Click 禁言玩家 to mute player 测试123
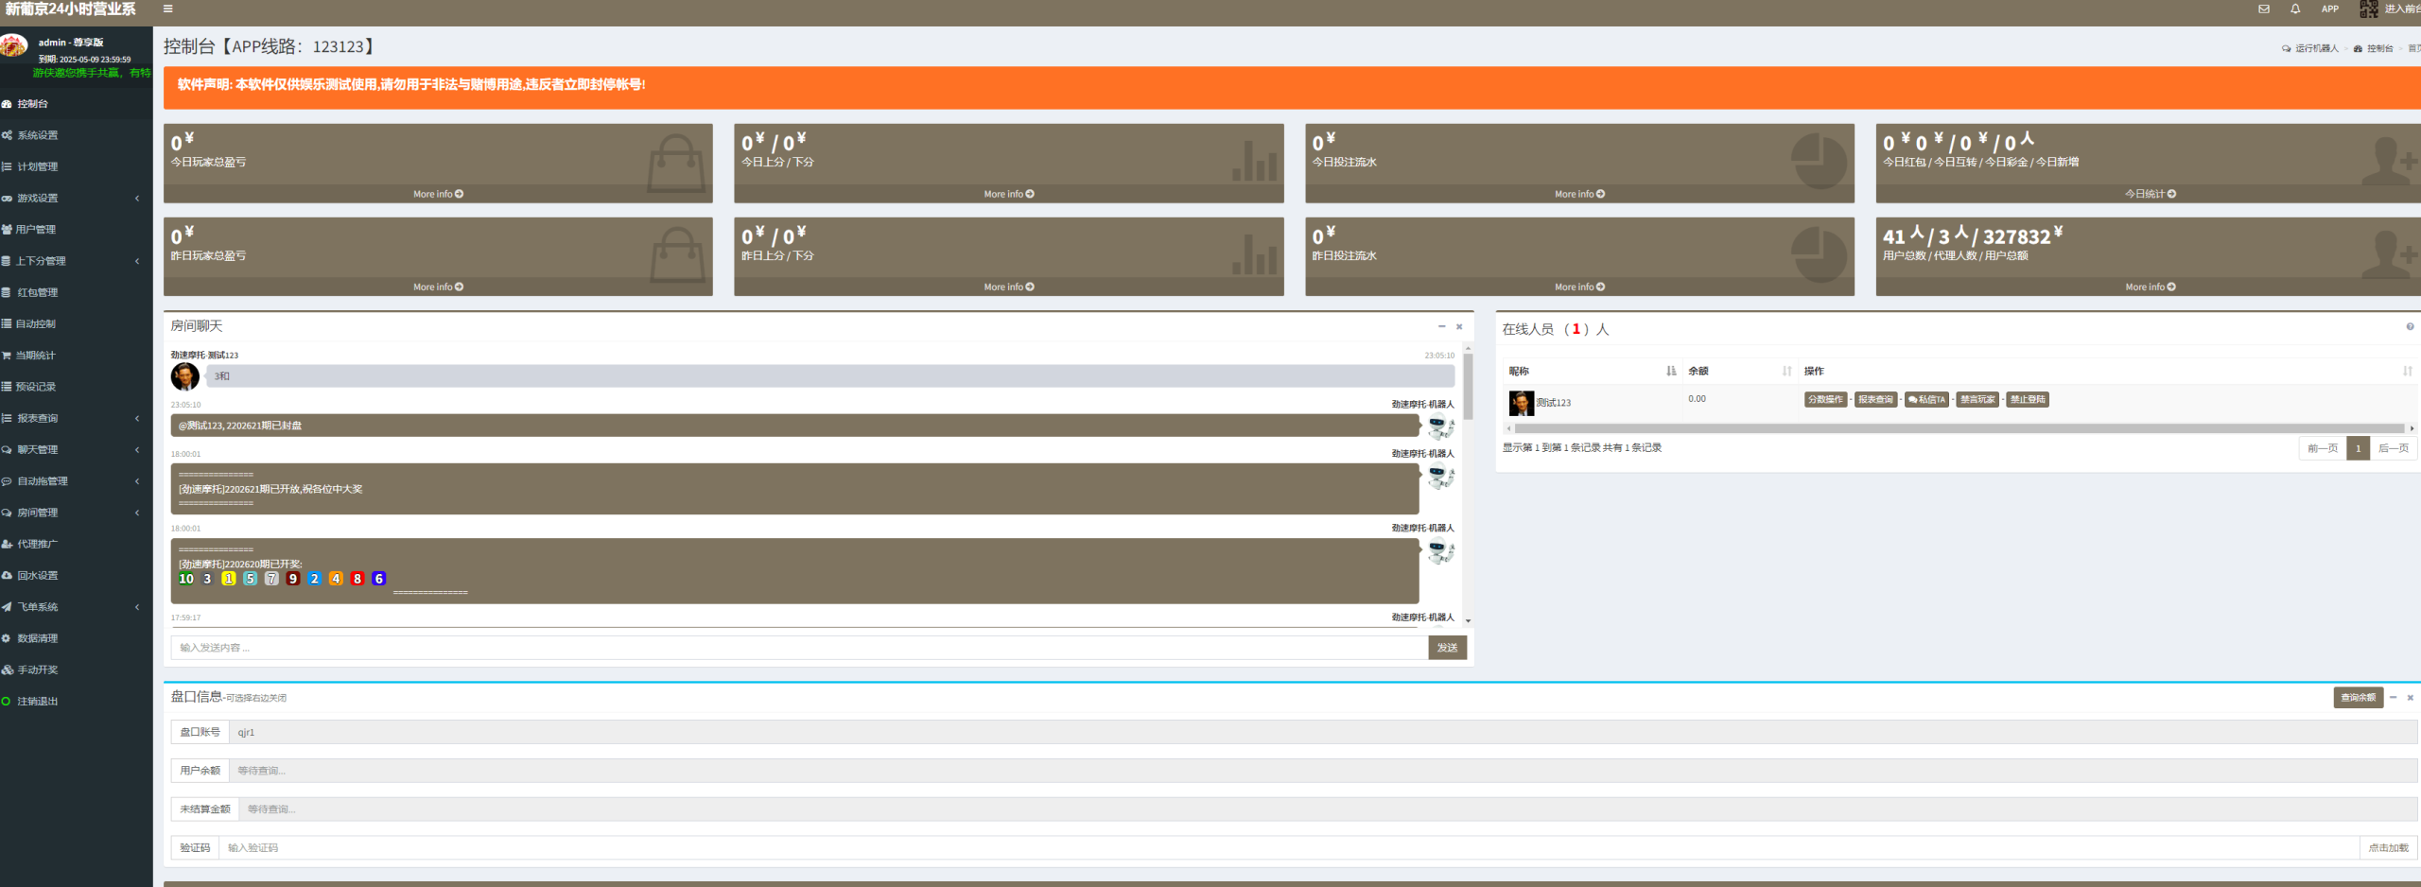2421x887 pixels. click(1977, 400)
